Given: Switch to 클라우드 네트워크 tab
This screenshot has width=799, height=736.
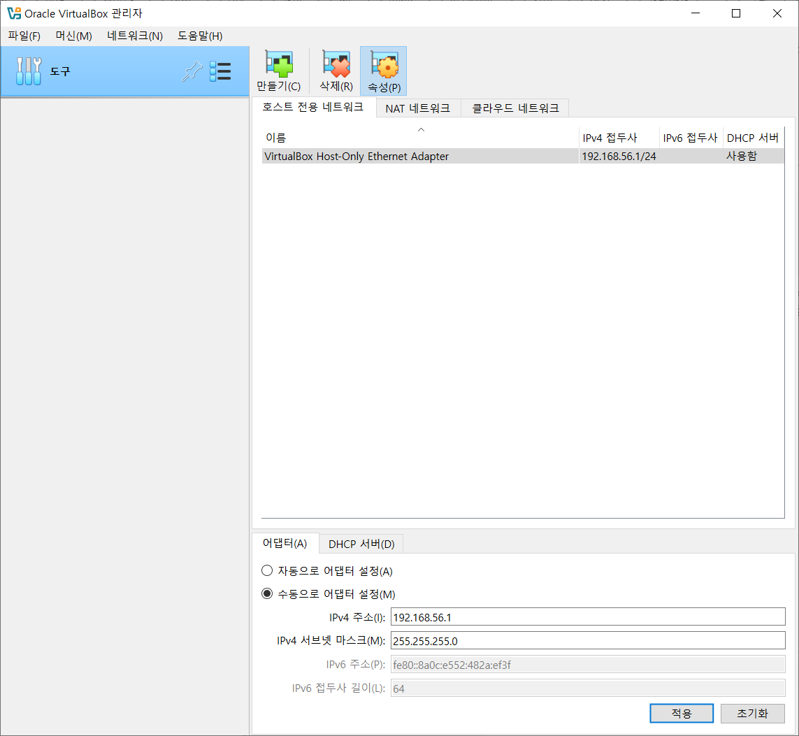Looking at the screenshot, I should point(515,108).
